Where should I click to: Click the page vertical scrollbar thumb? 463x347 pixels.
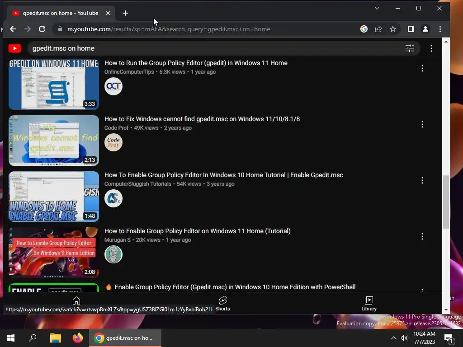point(446,202)
